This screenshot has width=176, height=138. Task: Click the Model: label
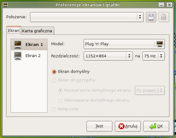tap(58, 44)
